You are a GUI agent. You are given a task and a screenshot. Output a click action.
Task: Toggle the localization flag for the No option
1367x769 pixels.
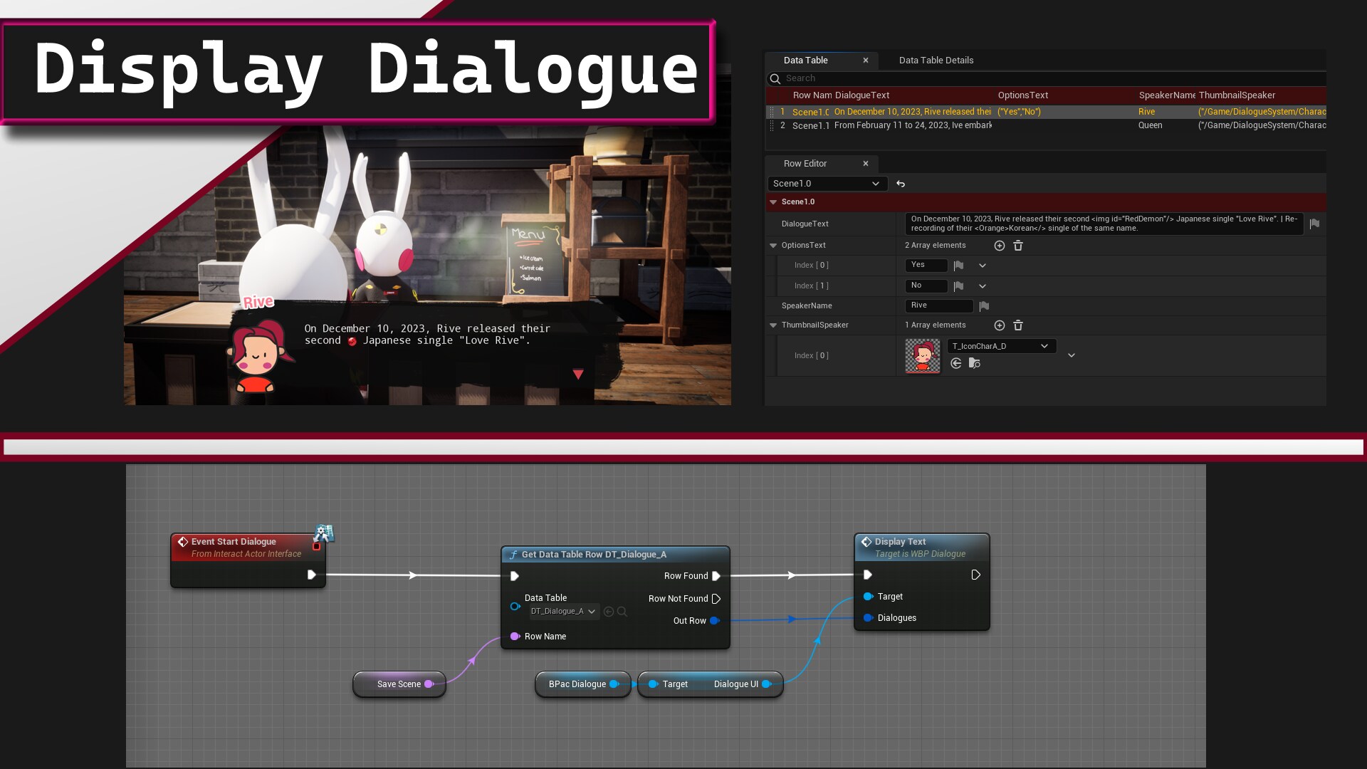pos(958,286)
